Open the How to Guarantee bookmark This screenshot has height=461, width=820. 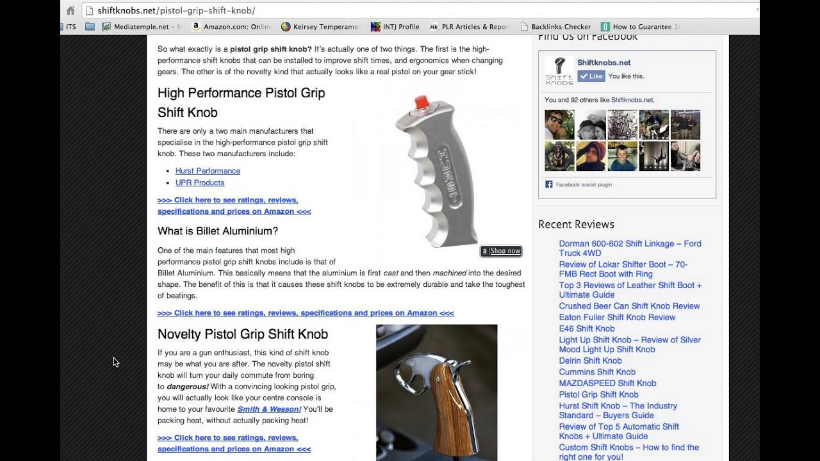click(641, 27)
